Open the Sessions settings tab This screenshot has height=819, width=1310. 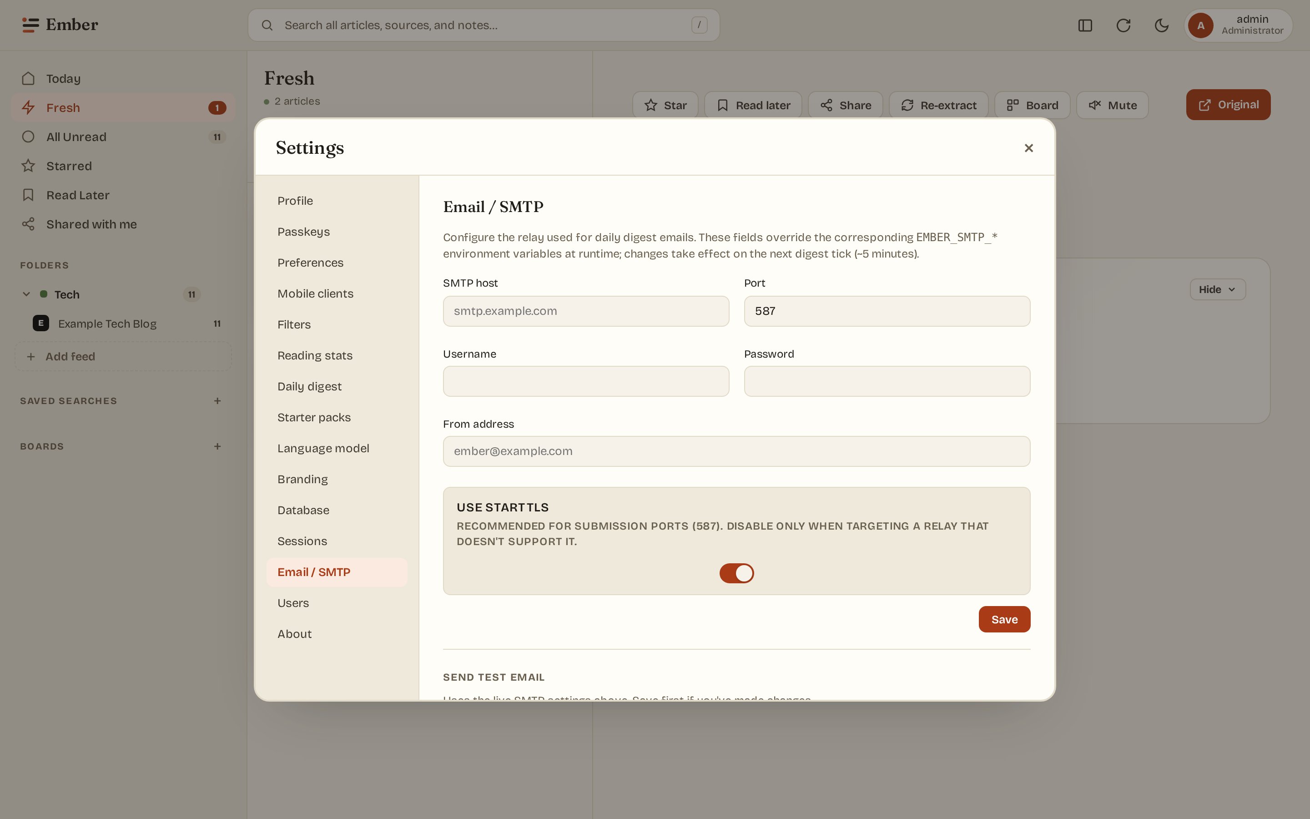pyautogui.click(x=337, y=541)
